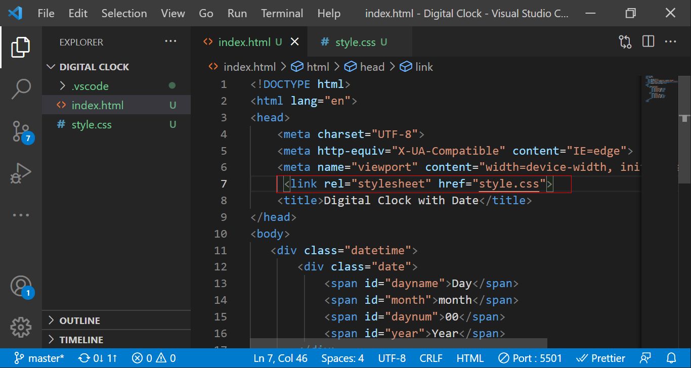Change end of line sequence CRLF
The image size is (691, 368).
click(431, 358)
